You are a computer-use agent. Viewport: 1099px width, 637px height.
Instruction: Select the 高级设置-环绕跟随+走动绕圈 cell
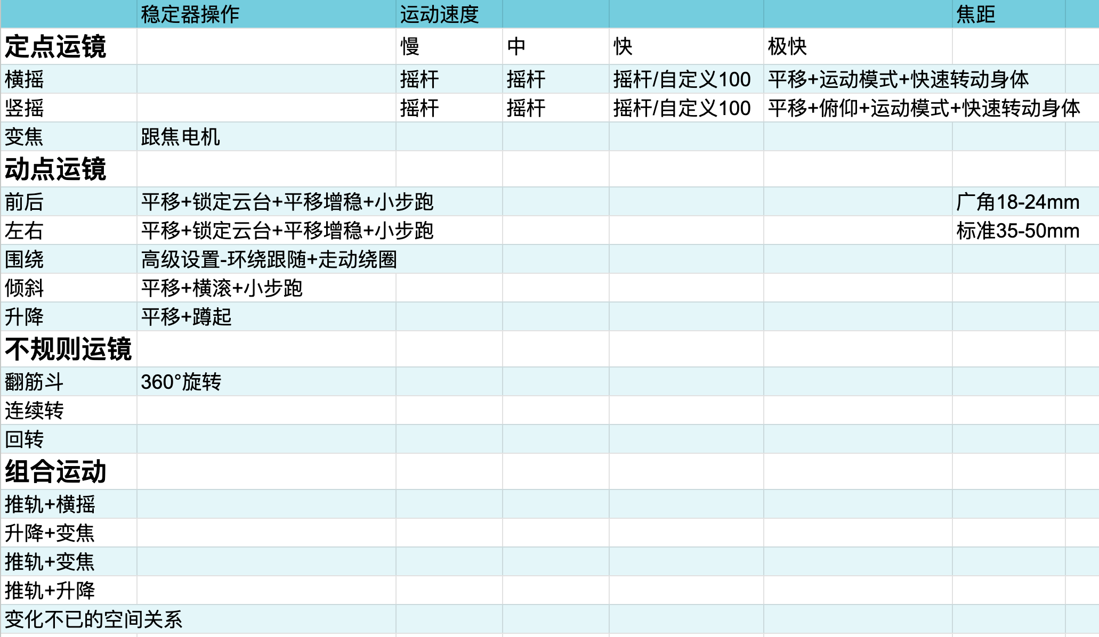[x=269, y=259]
